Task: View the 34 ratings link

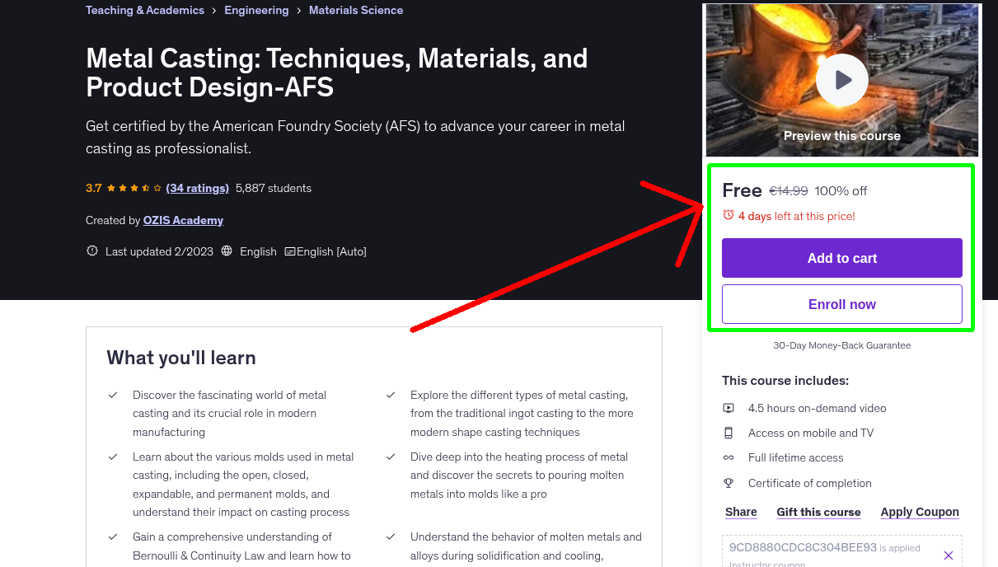Action: [x=197, y=188]
